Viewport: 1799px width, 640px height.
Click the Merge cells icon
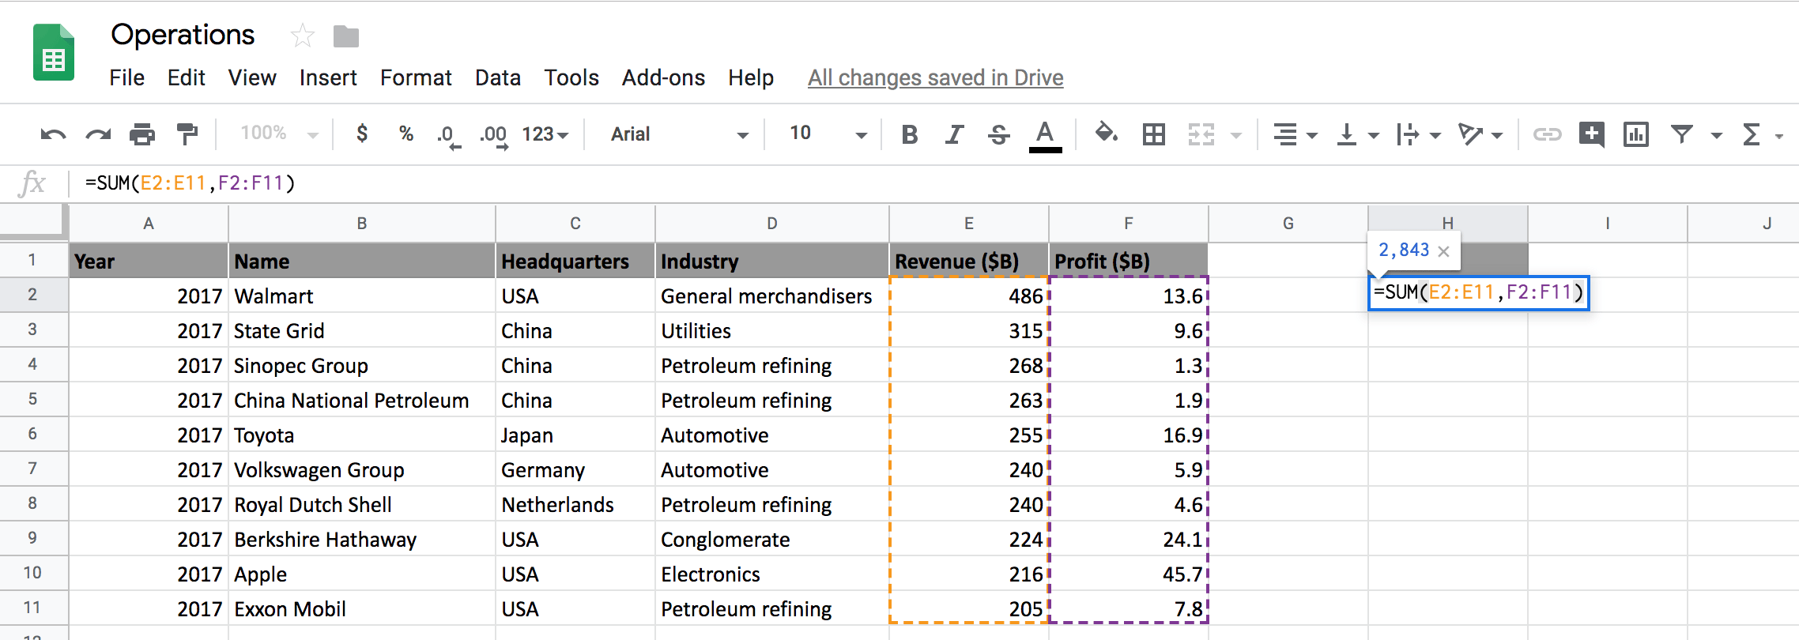1201,134
